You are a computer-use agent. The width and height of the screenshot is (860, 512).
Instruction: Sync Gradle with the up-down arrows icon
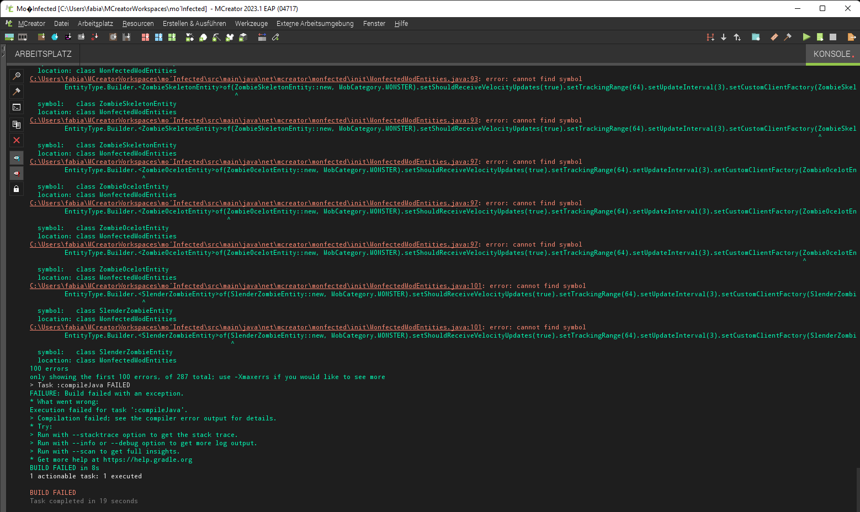[737, 37]
